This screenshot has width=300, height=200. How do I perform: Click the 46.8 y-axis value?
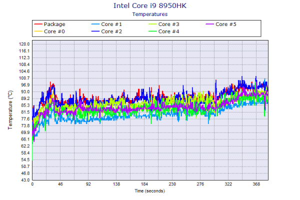coord(25,173)
